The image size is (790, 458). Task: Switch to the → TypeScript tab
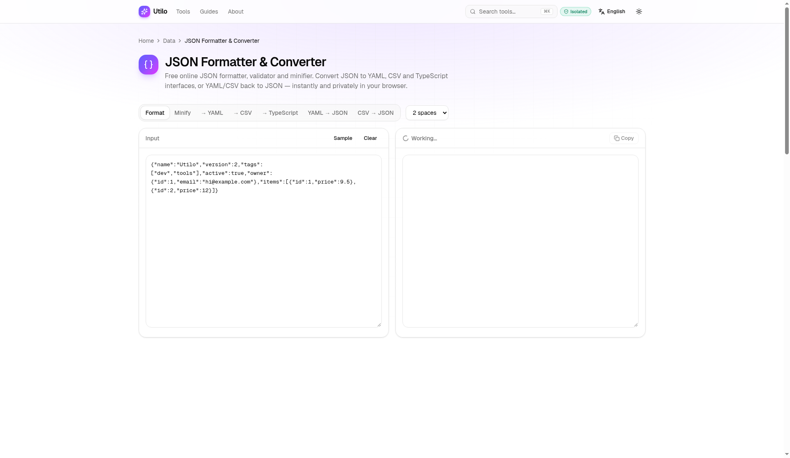[x=280, y=113]
